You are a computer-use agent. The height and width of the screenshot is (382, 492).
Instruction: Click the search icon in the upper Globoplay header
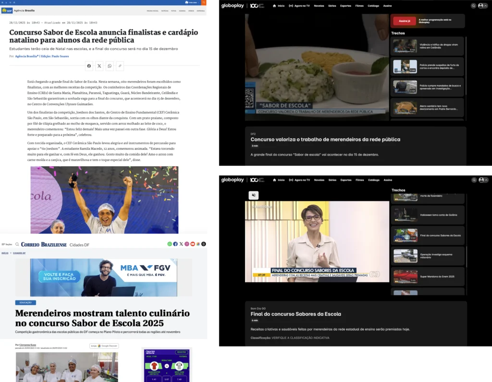pyautogui.click(x=473, y=6)
